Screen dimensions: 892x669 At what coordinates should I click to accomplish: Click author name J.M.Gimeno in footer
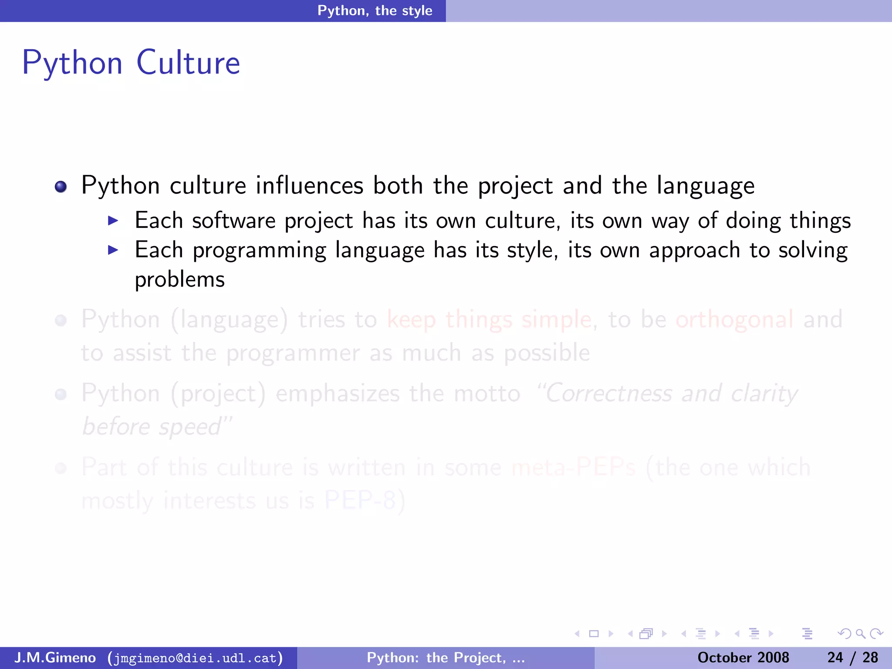[x=55, y=658]
